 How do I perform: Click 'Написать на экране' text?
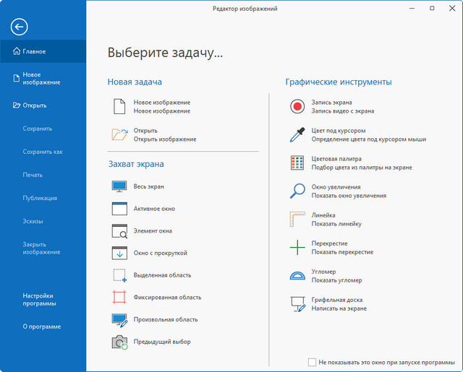[339, 308]
